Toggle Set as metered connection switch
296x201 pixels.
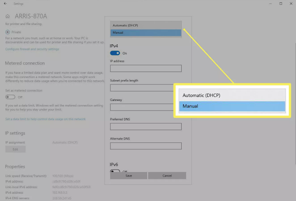[x=10, y=97]
